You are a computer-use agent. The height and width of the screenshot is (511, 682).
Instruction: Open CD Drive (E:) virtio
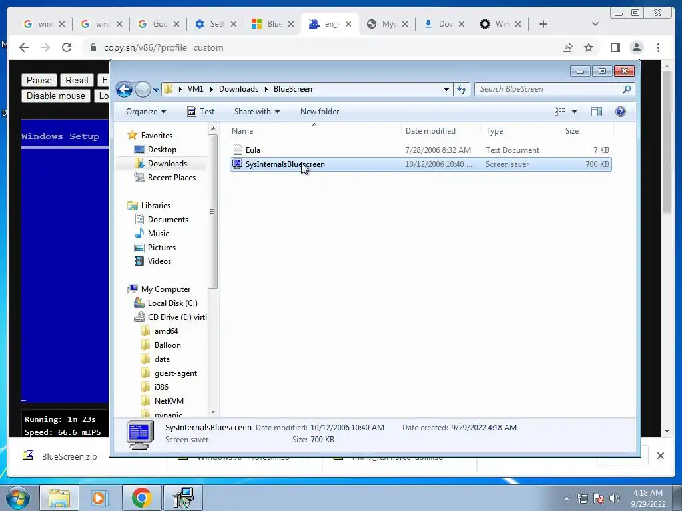coord(170,317)
